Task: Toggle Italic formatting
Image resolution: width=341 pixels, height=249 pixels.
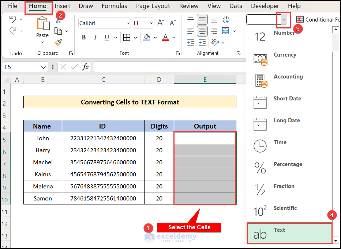Action: point(95,38)
